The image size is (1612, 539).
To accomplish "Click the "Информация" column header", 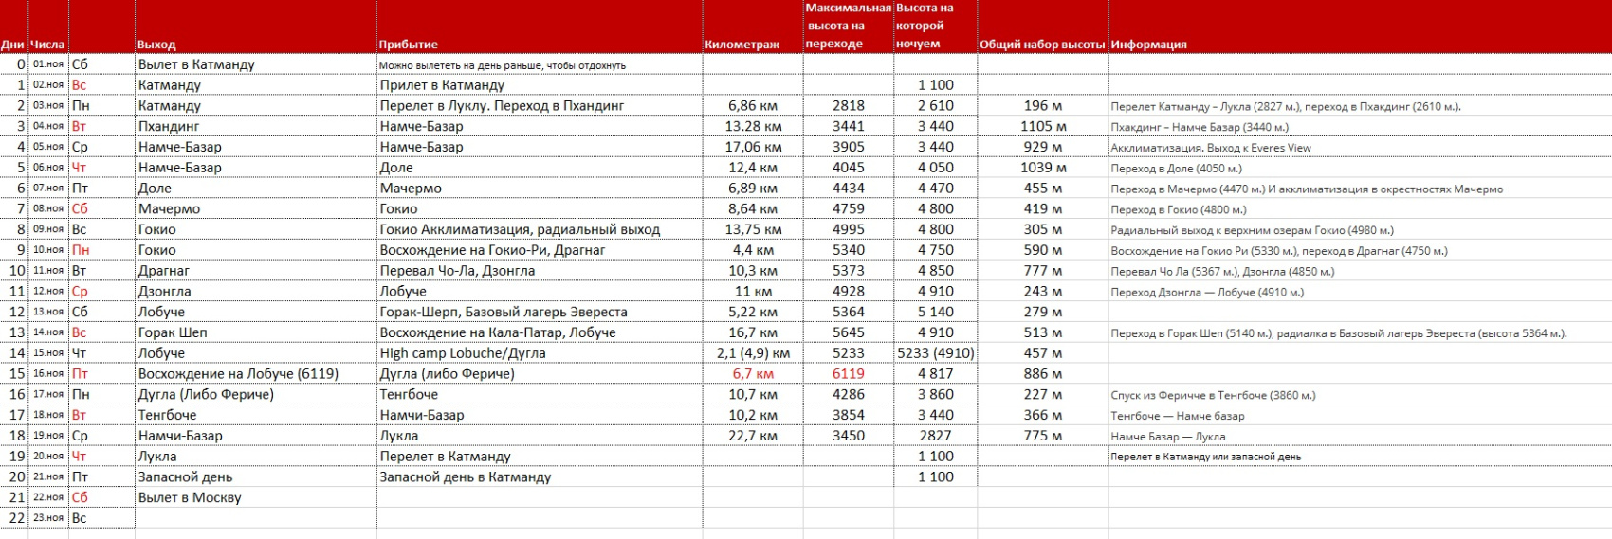I will click(1148, 45).
